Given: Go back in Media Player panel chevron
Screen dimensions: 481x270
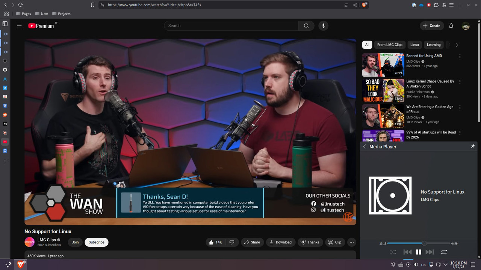Looking at the screenshot, I should pyautogui.click(x=365, y=147).
